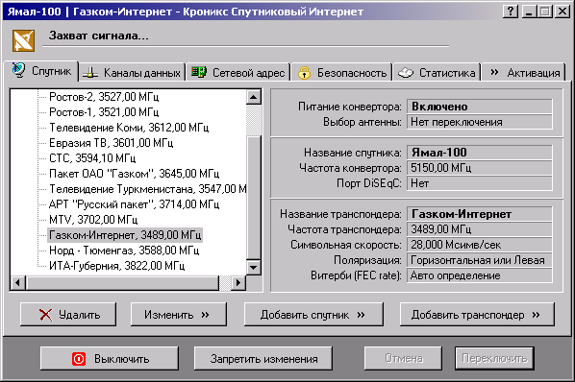Image resolution: width=575 pixels, height=382 pixels.
Task: Click the horizontal scrollbar left arrow
Action: [x=17, y=282]
